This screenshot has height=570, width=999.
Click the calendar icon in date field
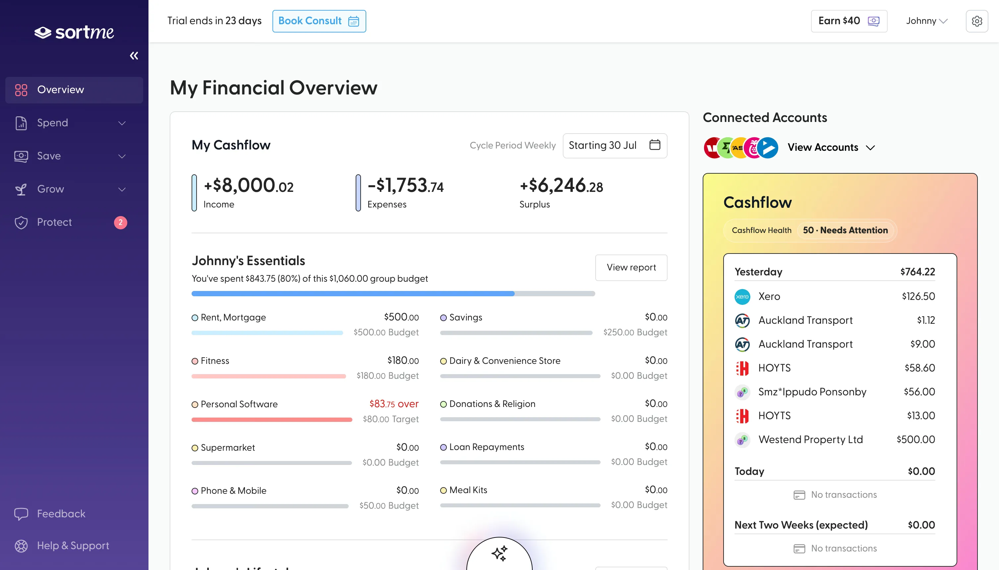(x=655, y=144)
